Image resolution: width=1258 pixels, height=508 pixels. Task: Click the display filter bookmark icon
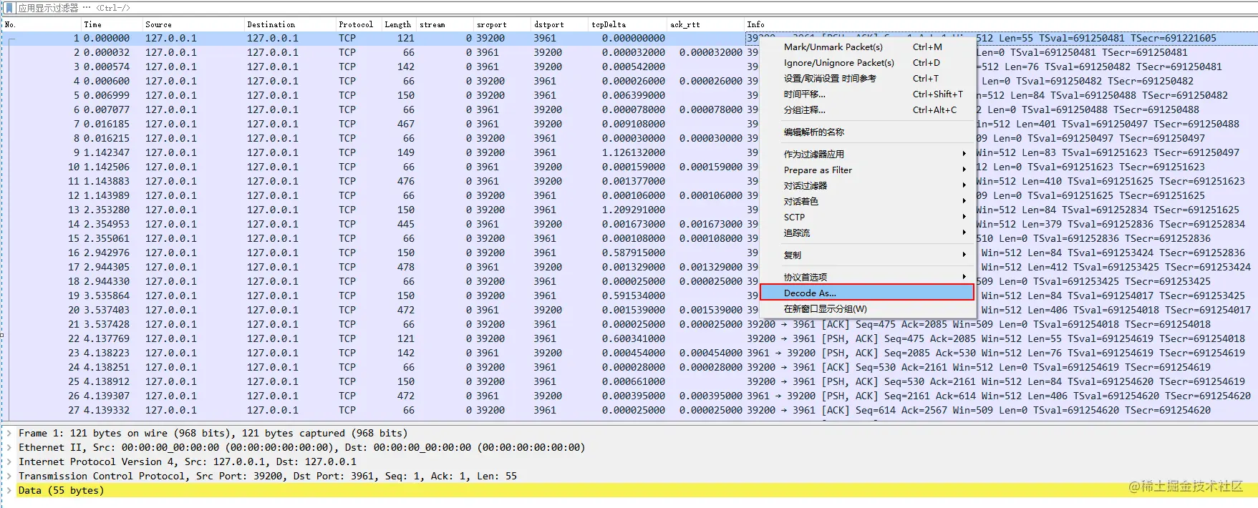tap(9, 8)
